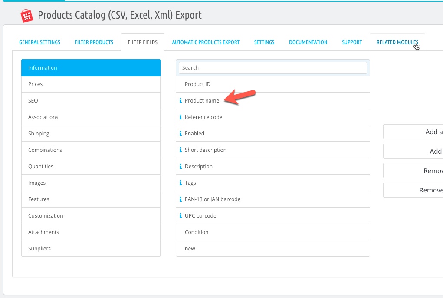Show the Suppliers category fields

pos(91,248)
